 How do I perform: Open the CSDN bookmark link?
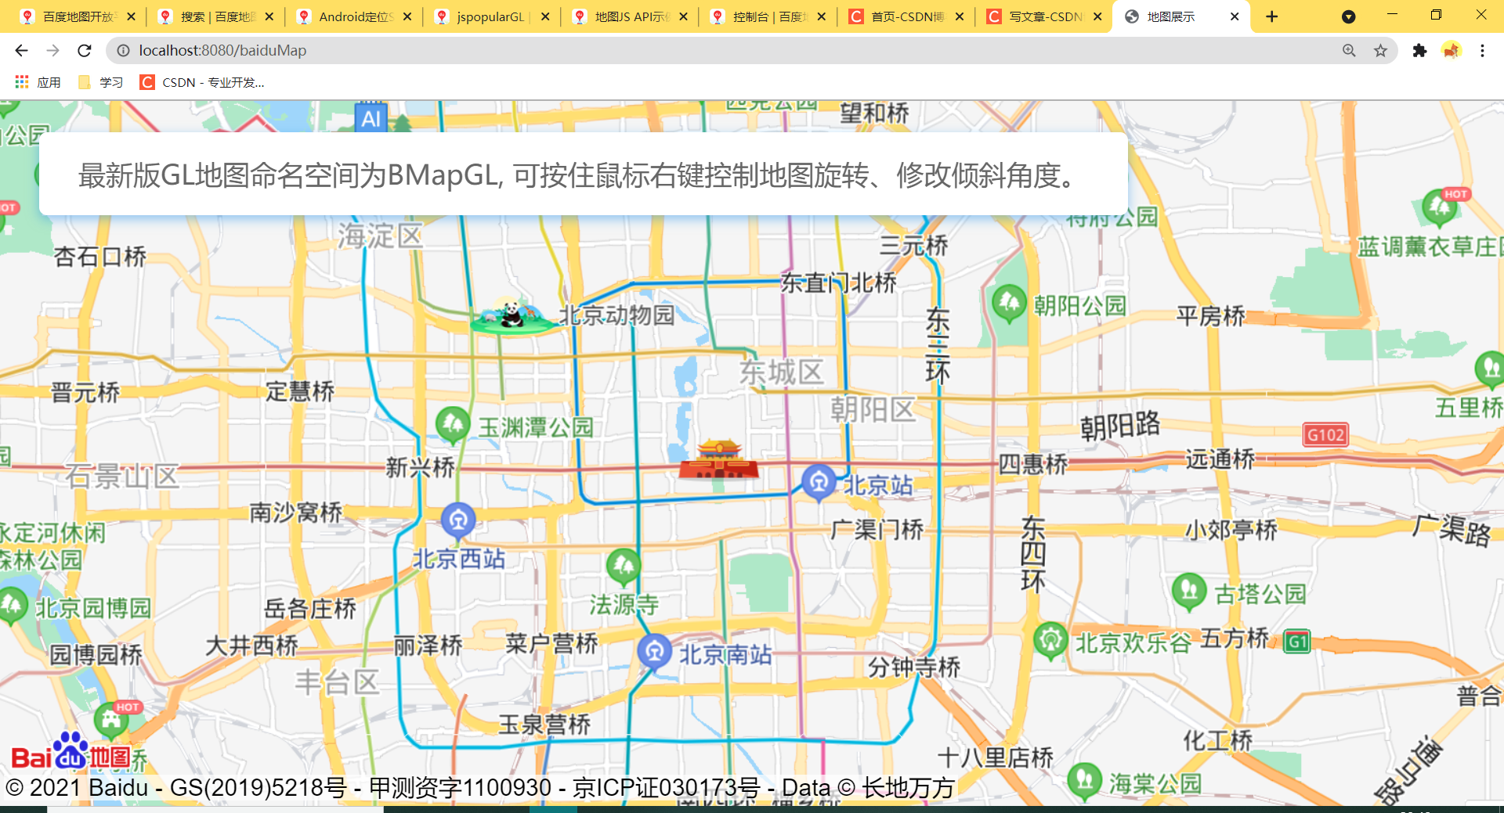coord(204,81)
